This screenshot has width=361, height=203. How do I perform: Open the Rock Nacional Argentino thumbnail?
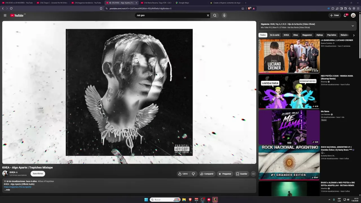289,163
